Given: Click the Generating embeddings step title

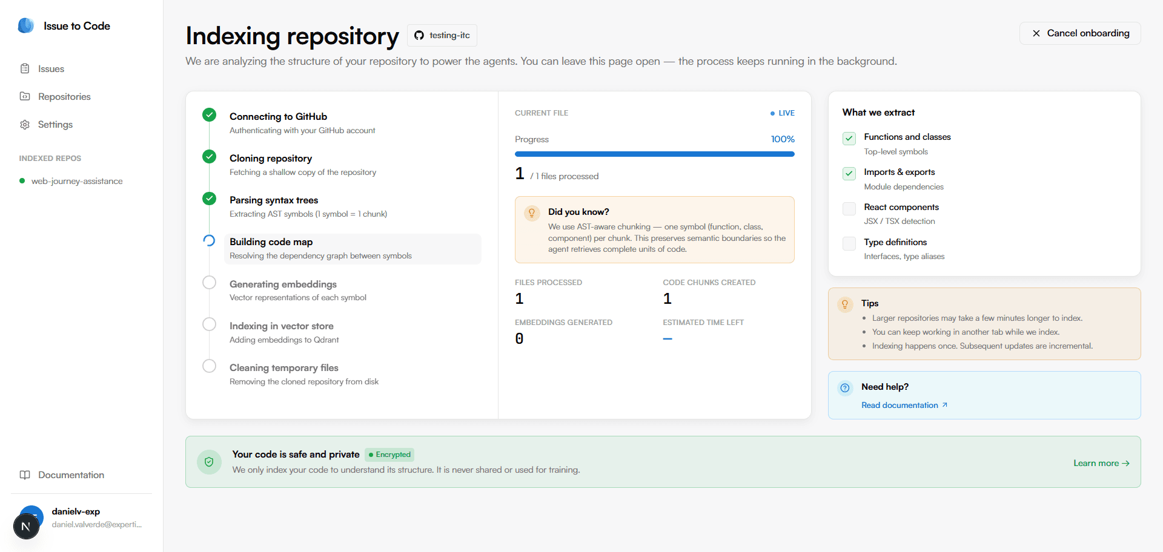Looking at the screenshot, I should click(x=283, y=284).
